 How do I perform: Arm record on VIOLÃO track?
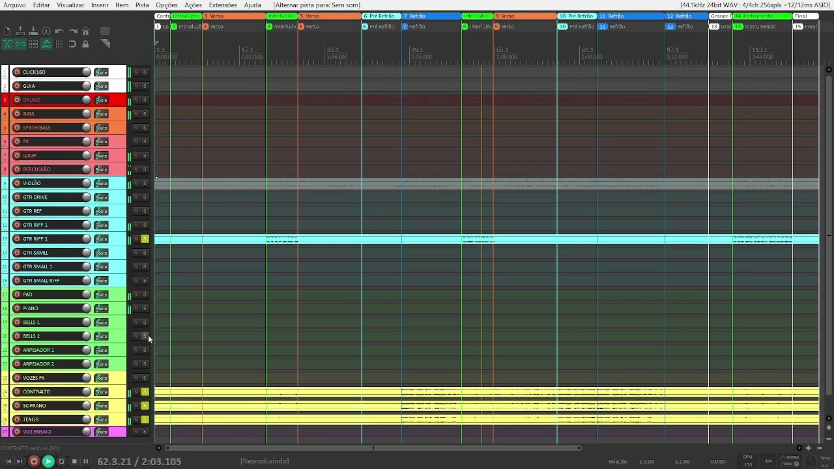(17, 183)
